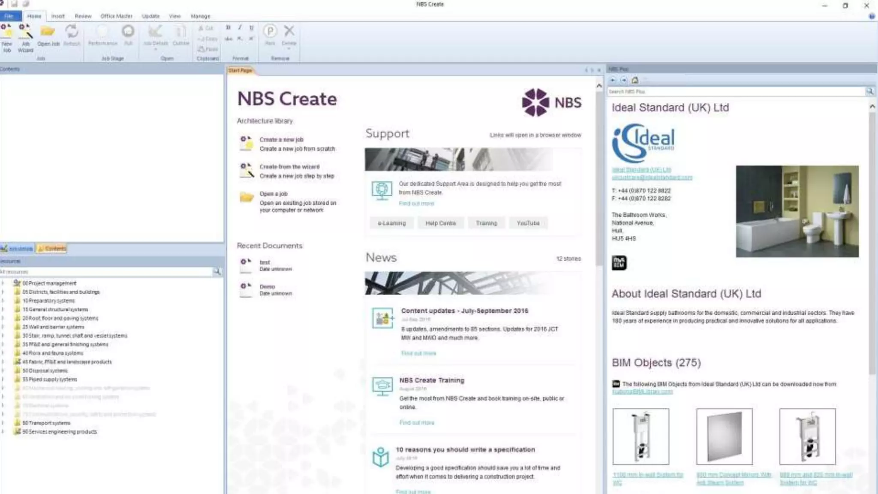This screenshot has width=878, height=494.
Task: Toggle underline formatting in Format group
Action: point(251,27)
